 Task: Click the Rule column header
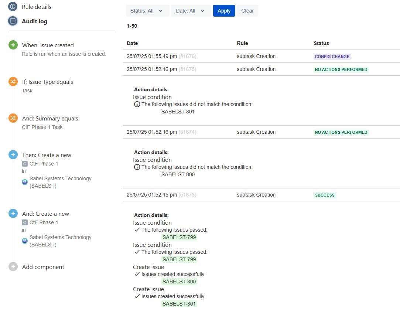coord(242,43)
